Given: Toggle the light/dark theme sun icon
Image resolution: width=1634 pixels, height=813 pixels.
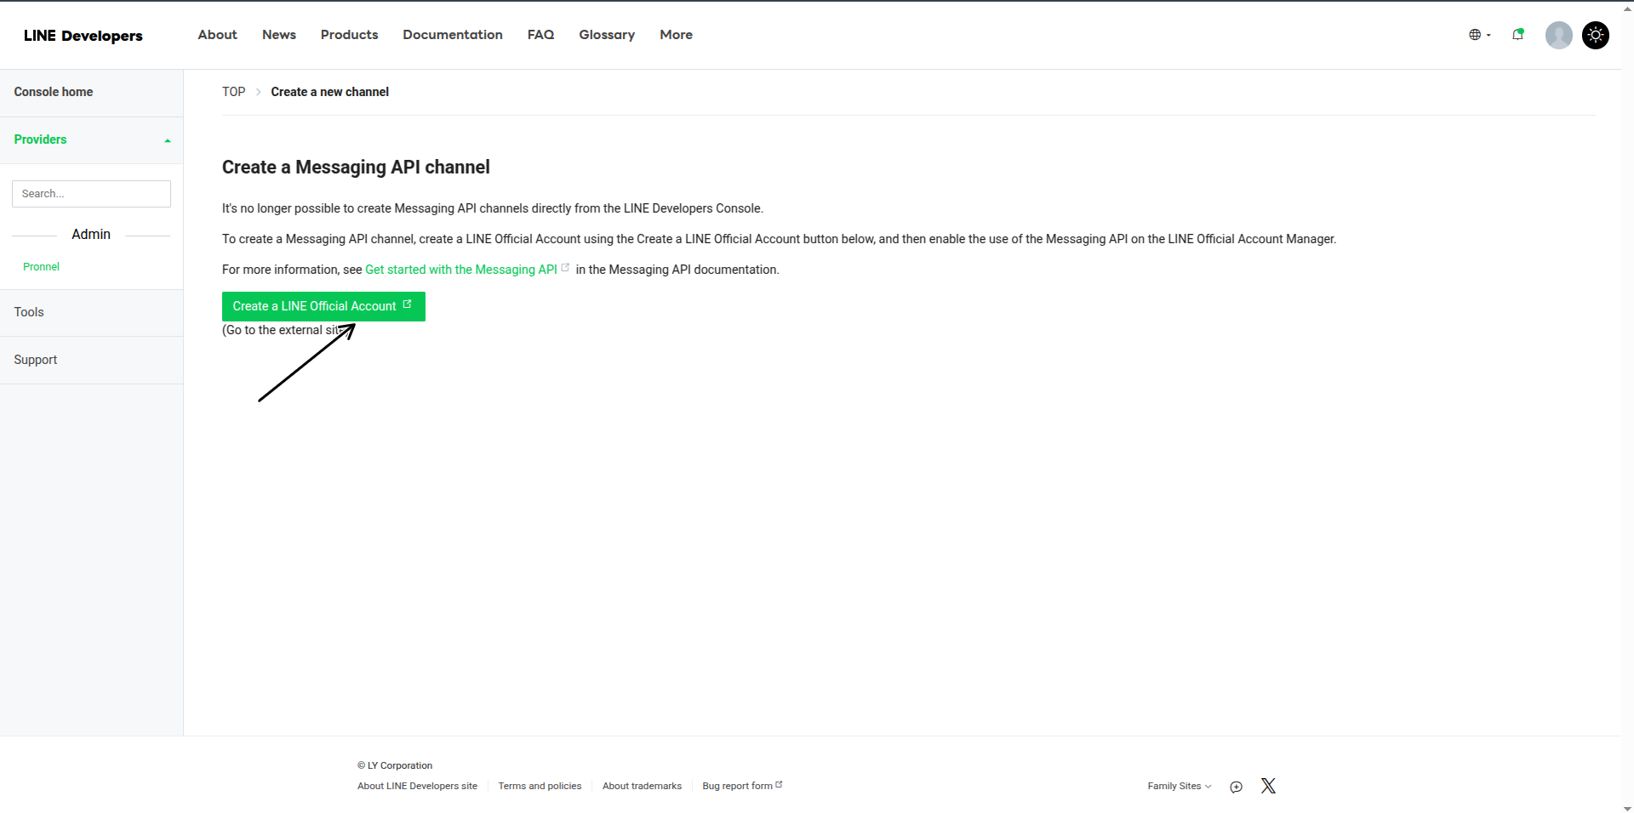Looking at the screenshot, I should pyautogui.click(x=1595, y=35).
